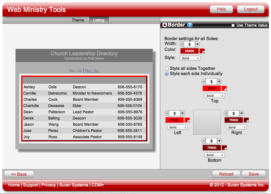This screenshot has width=271, height=194.
Task: Click the Border help question mark icon
Action: [x=190, y=25]
